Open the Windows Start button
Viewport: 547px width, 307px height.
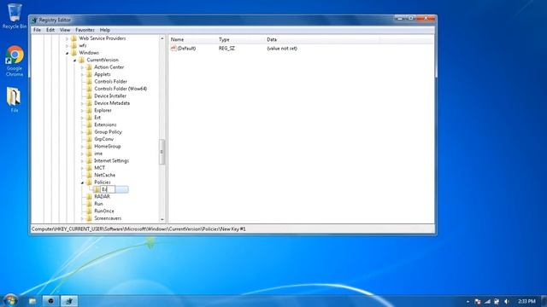tap(10, 300)
